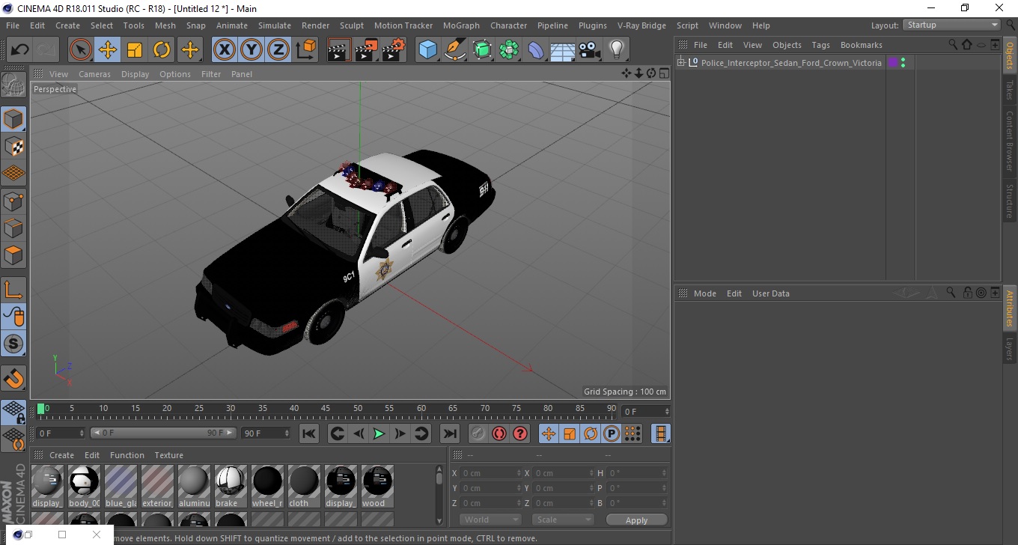Open Scale size mode dropdown
This screenshot has height=545, width=1018.
tap(563, 520)
